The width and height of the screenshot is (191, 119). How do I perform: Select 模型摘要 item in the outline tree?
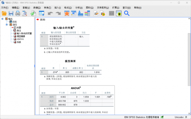pyautogui.click(x=21, y=36)
